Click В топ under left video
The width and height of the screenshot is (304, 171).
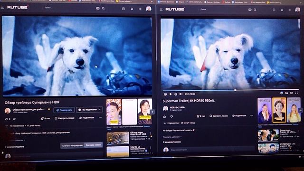pyautogui.click(x=45, y=118)
